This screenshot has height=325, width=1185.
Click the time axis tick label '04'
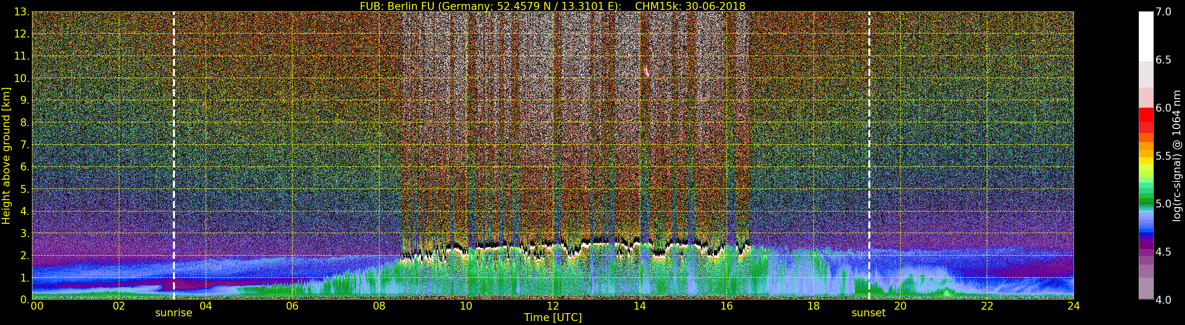206,306
